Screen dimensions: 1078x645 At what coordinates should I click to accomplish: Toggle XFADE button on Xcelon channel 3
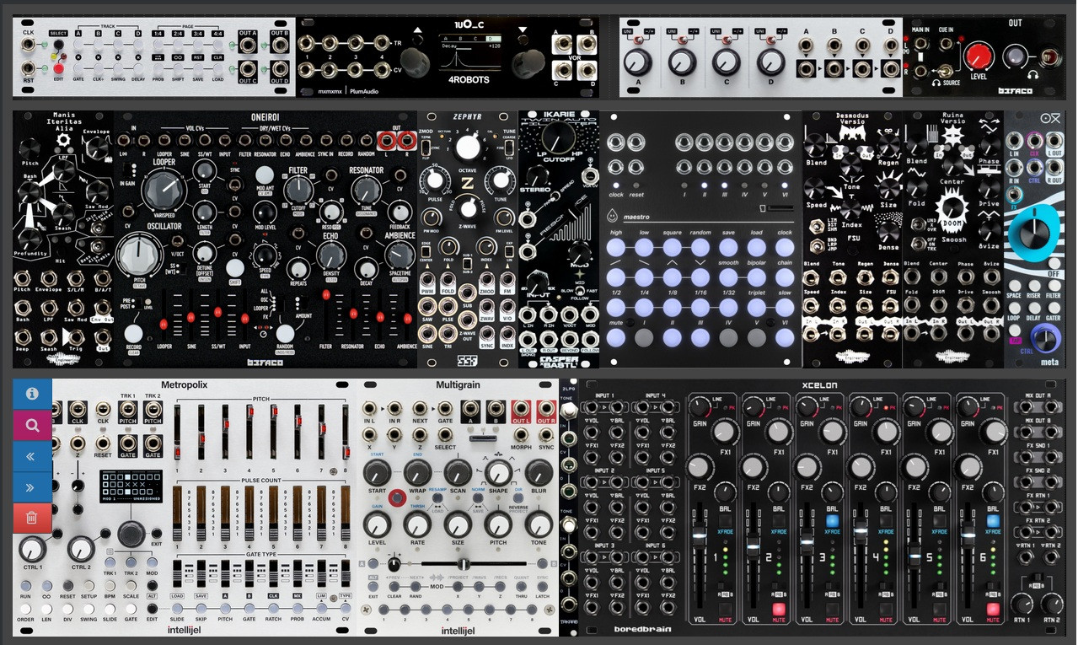pyautogui.click(x=833, y=521)
